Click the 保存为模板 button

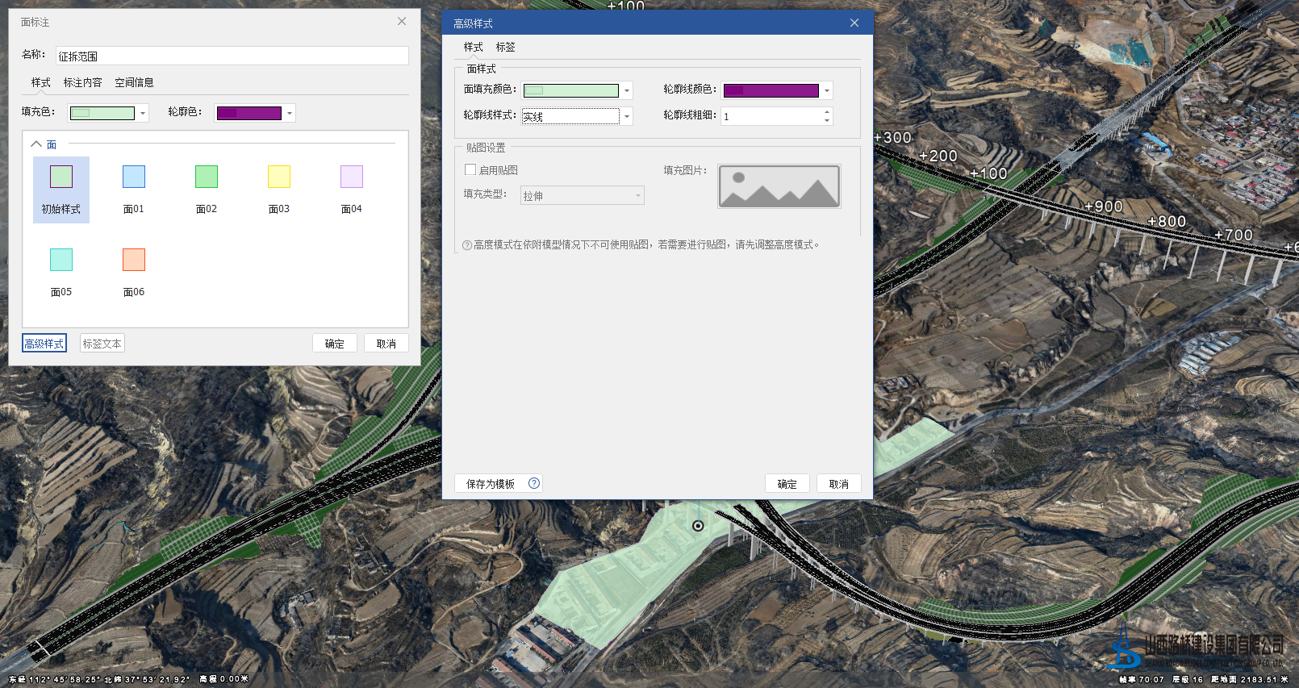click(x=490, y=484)
